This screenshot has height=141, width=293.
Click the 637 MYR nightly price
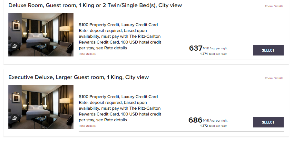[196, 48]
